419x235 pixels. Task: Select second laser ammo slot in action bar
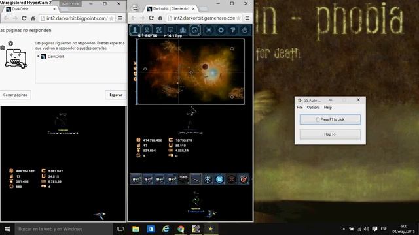tap(148, 180)
